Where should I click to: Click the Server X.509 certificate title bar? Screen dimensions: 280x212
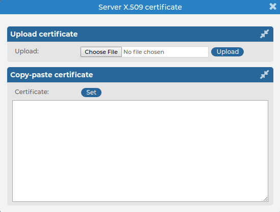point(140,7)
